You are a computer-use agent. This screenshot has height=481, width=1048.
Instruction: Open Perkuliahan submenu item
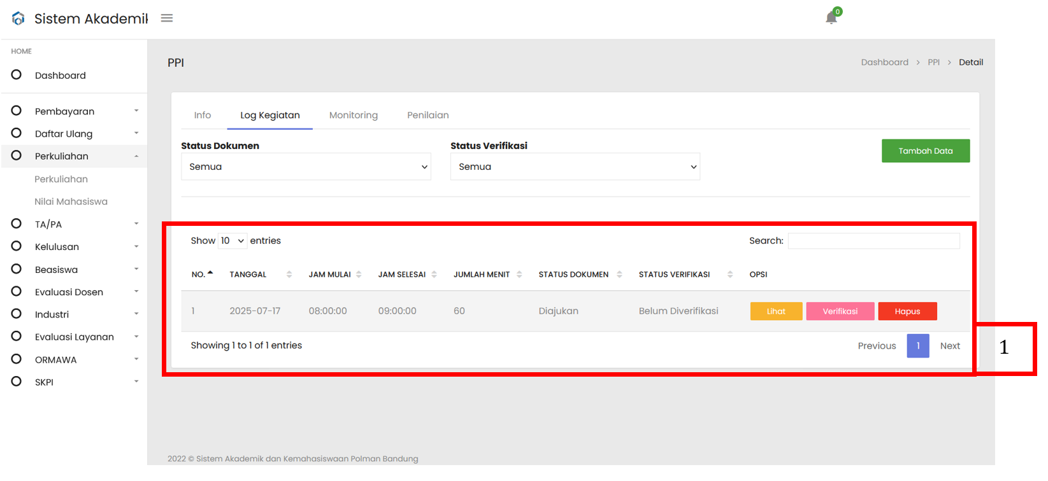point(61,179)
